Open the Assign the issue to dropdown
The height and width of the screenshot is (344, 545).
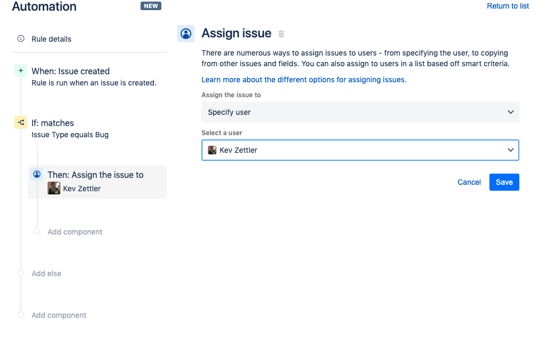(360, 112)
